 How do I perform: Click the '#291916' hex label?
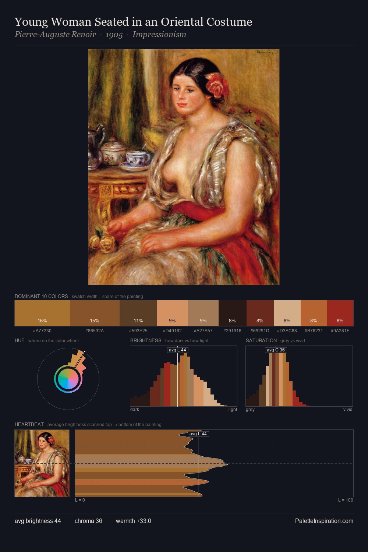(232, 330)
